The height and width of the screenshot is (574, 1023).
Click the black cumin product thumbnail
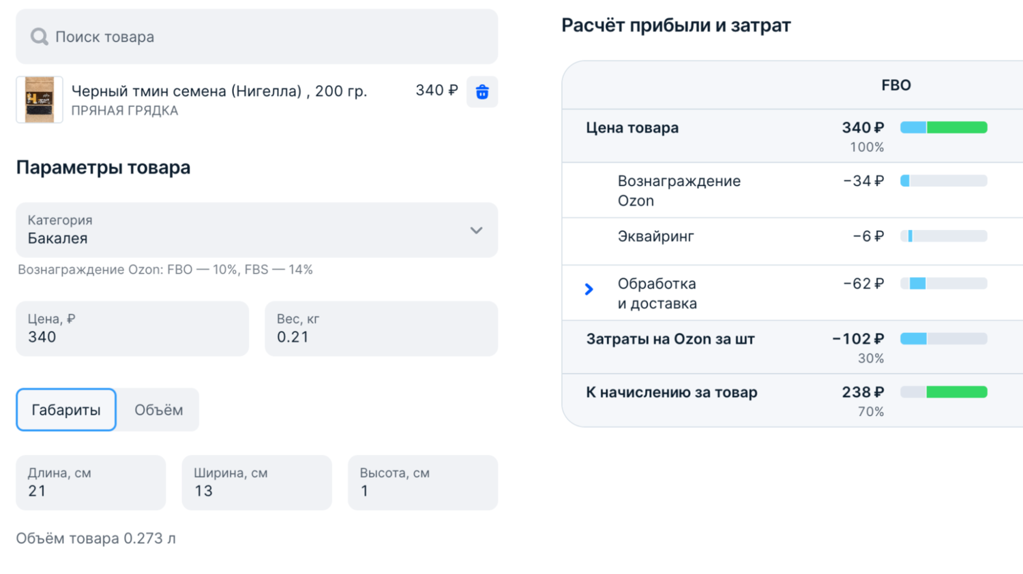pos(40,99)
